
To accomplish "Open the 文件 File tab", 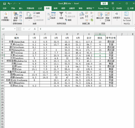I will click(x=4, y=8).
